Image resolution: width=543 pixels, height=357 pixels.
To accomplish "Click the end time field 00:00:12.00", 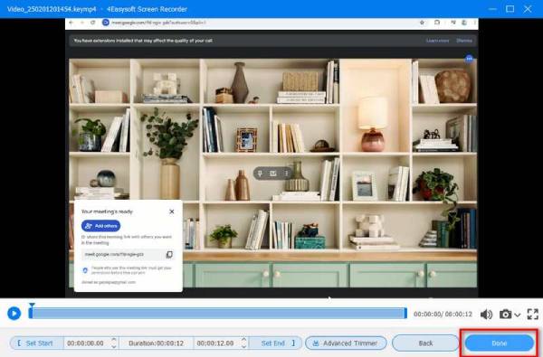I will point(215,343).
